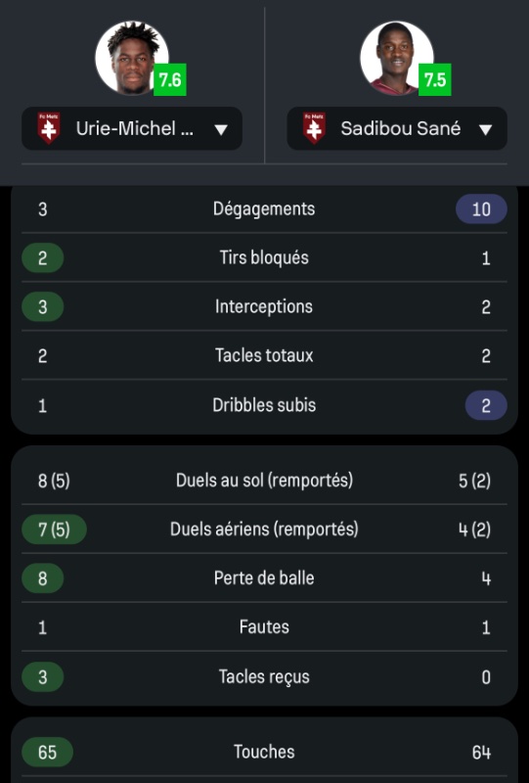Tap the green 3 Tacles reçus badge

click(42, 676)
